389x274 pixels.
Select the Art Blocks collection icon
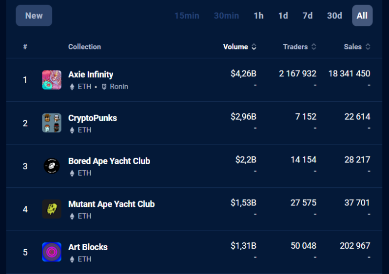coord(52,252)
